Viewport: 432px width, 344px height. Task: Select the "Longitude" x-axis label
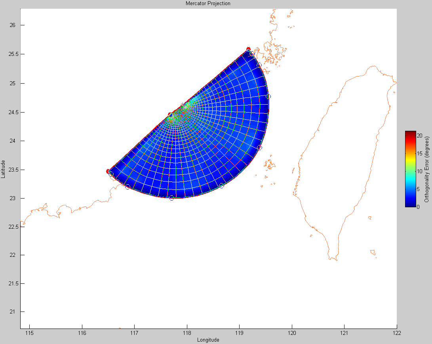pos(208,340)
